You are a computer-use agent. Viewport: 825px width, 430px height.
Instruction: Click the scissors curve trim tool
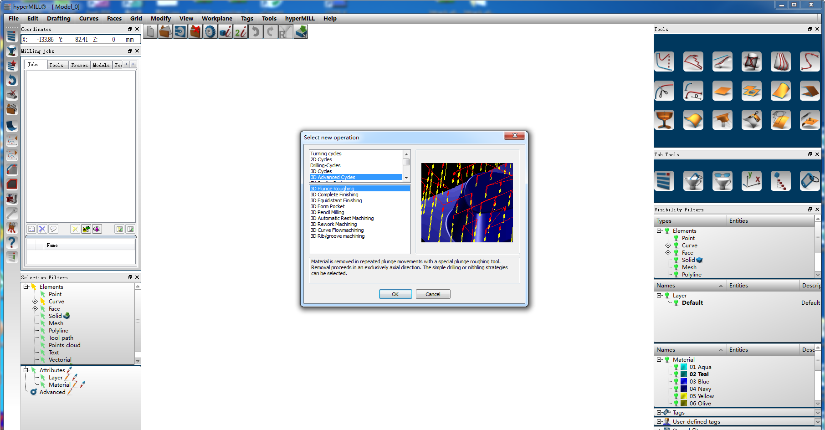(664, 91)
